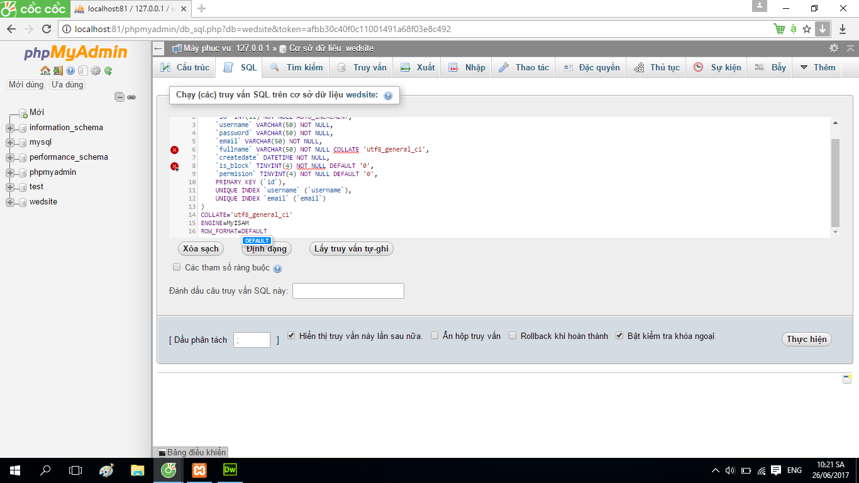Viewport: 859px width, 483px height.
Task: Open page settings gear in top bar
Action: coord(834,48)
